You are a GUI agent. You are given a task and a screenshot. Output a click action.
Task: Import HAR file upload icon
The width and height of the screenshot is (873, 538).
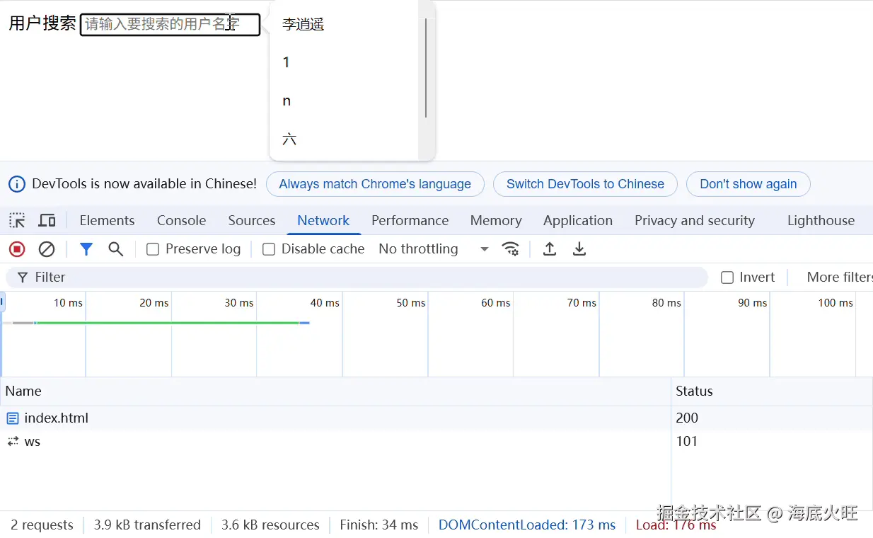tap(550, 249)
